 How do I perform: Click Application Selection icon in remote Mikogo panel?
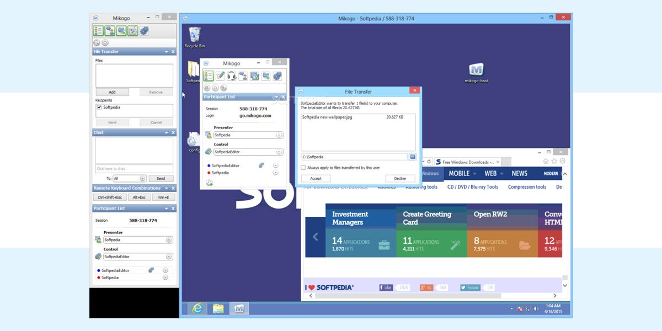(254, 76)
